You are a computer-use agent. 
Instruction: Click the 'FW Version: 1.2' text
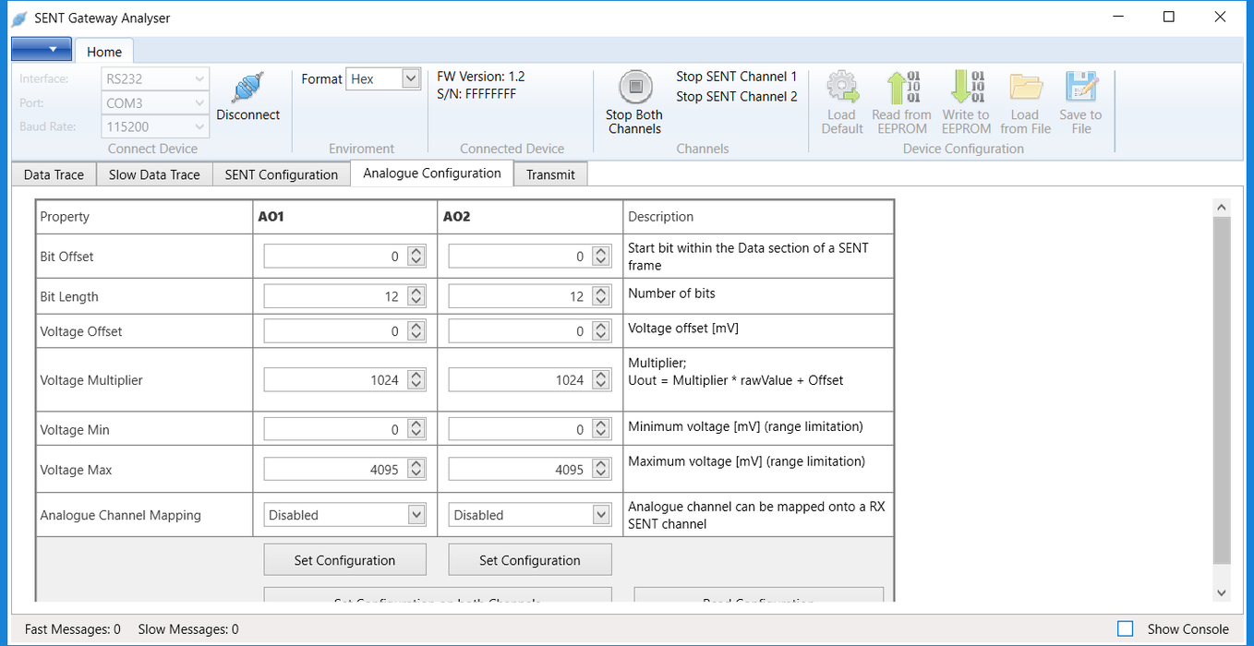(x=481, y=77)
